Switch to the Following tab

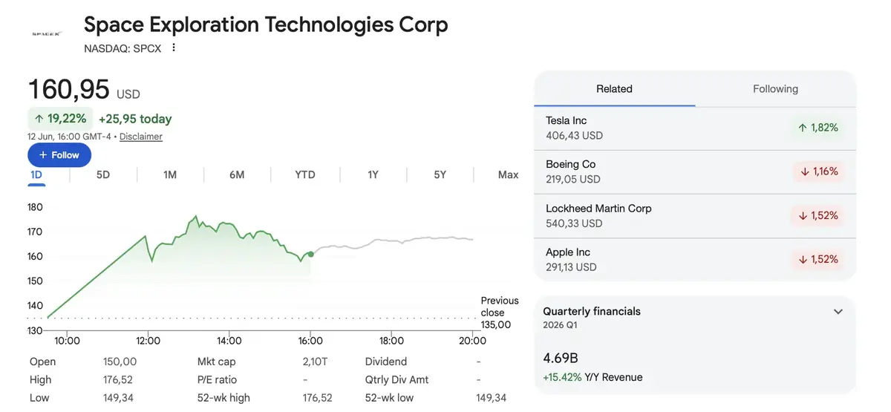(775, 89)
